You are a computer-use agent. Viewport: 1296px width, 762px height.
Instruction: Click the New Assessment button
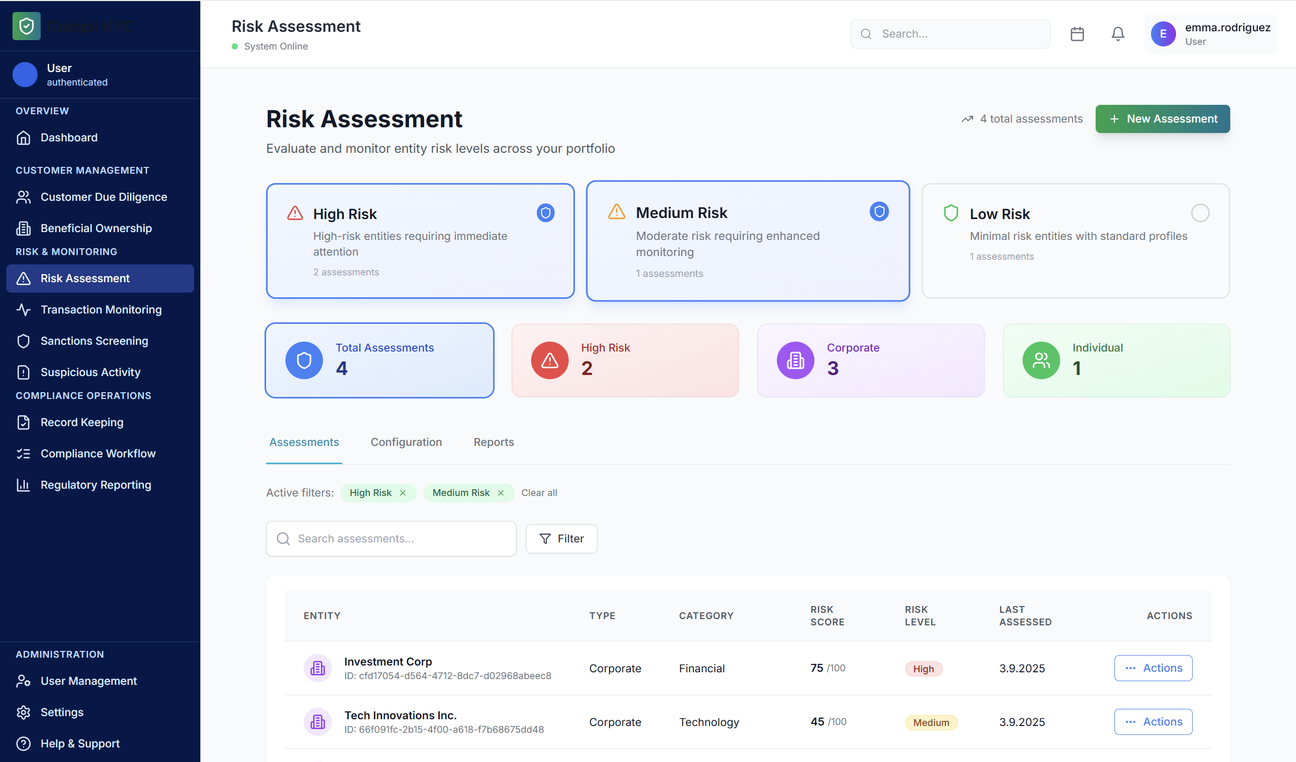[x=1162, y=119]
